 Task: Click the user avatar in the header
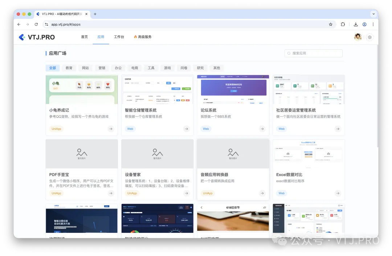358,37
